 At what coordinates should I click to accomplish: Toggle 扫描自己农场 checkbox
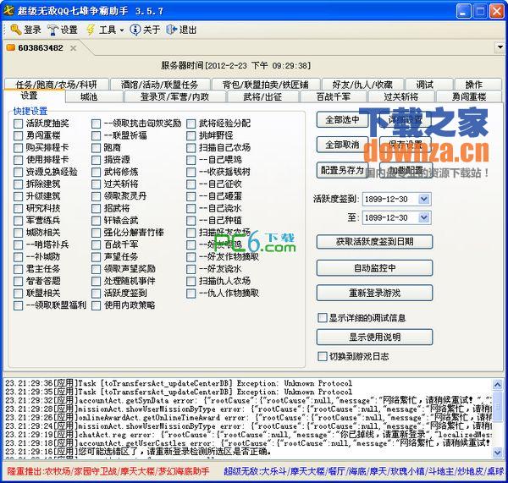tap(191, 148)
